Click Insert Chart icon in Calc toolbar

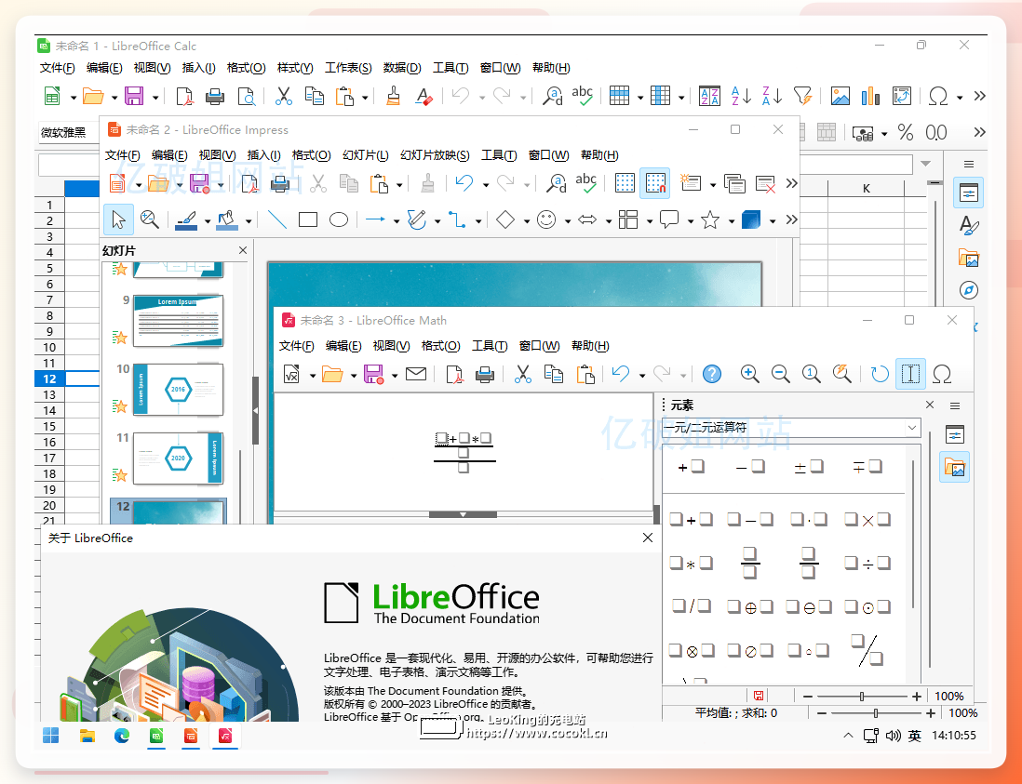point(871,97)
